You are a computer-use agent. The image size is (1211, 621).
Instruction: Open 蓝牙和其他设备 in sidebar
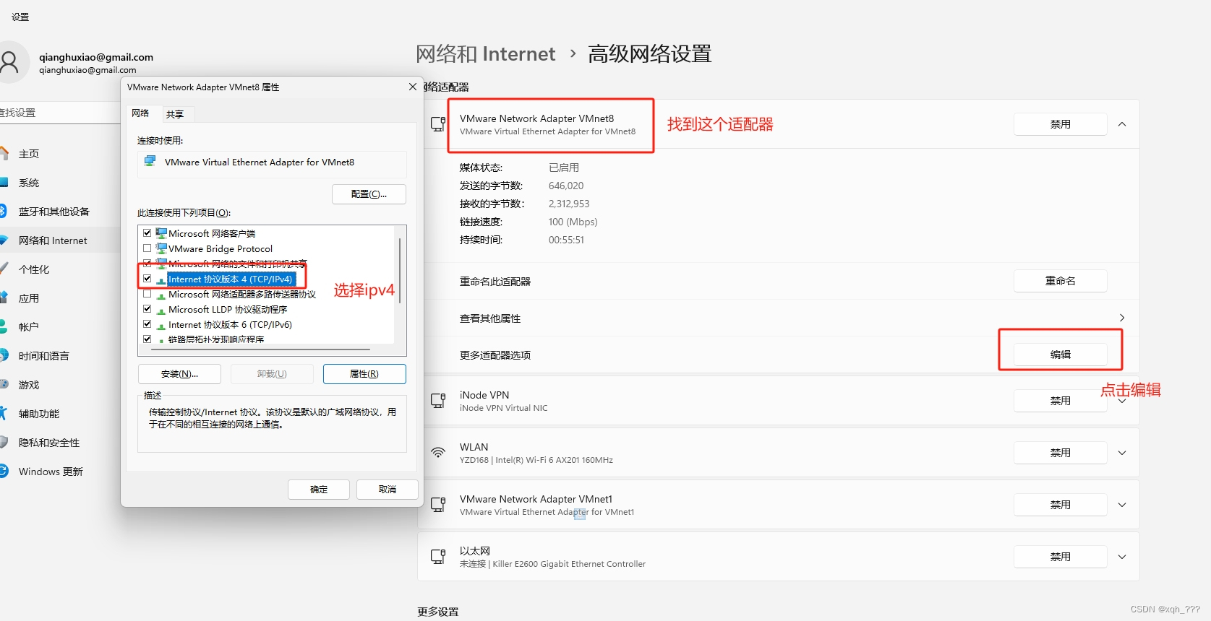54,212
